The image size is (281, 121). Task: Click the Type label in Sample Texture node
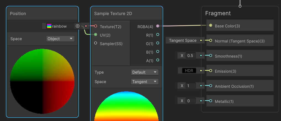tap(99, 72)
